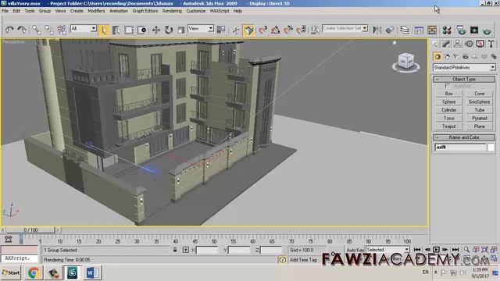The width and height of the screenshot is (500, 281).
Task: Click the Select and Manipulate icon
Action: point(236,30)
